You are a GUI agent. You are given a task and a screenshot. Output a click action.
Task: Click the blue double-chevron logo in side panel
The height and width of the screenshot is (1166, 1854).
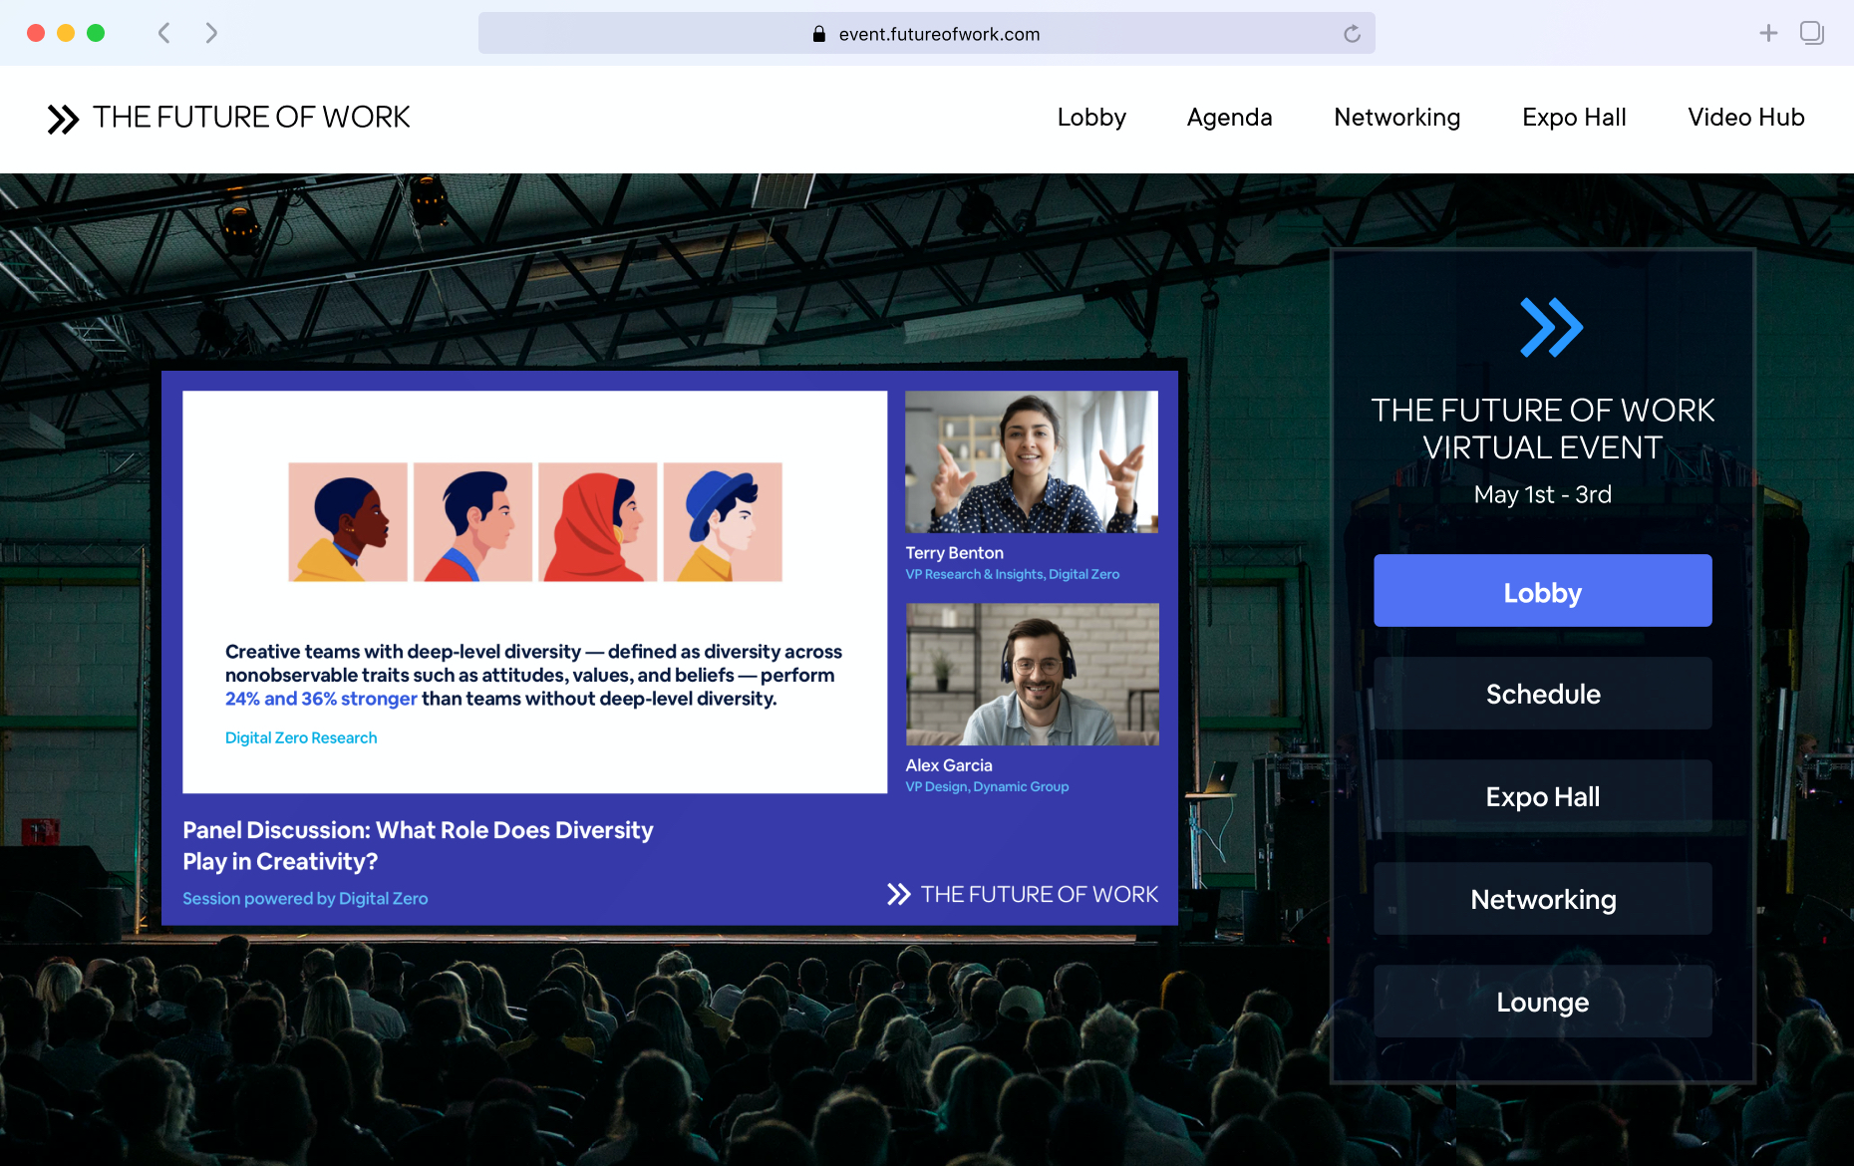coord(1550,327)
